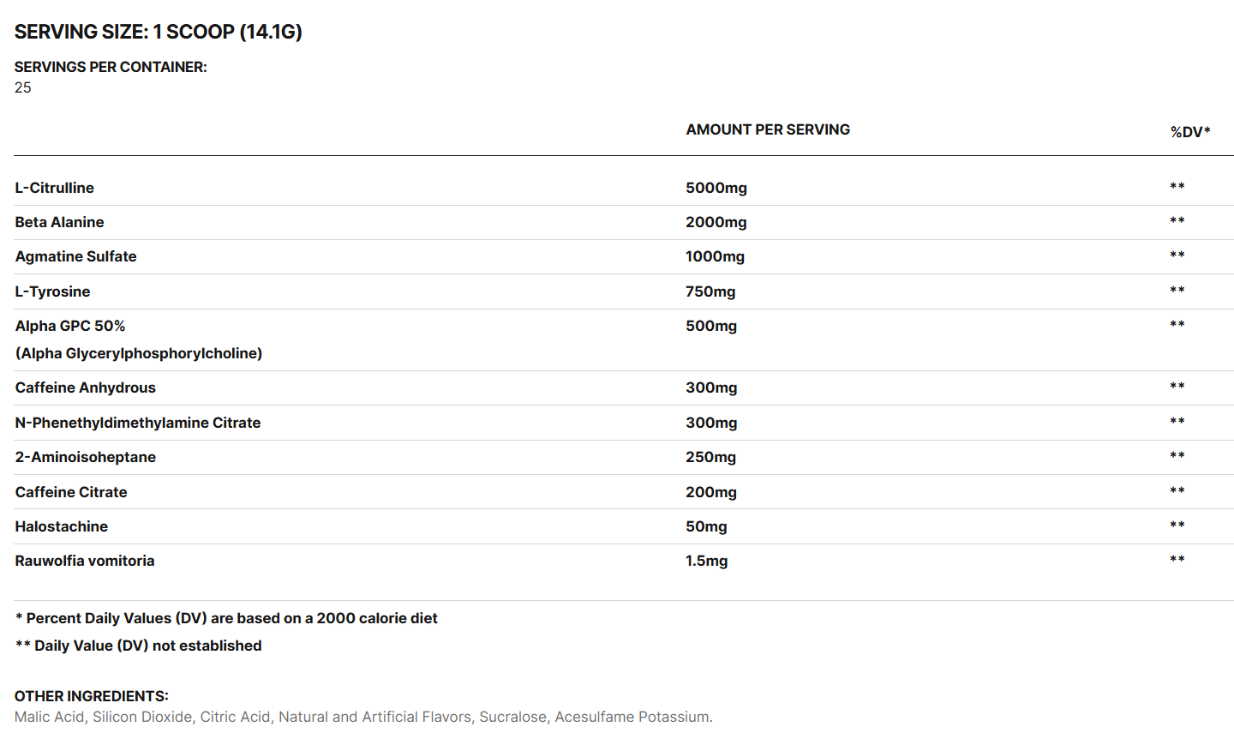Click the Caffeine Anhydrous ingredient name
1234x739 pixels.
[x=86, y=388]
